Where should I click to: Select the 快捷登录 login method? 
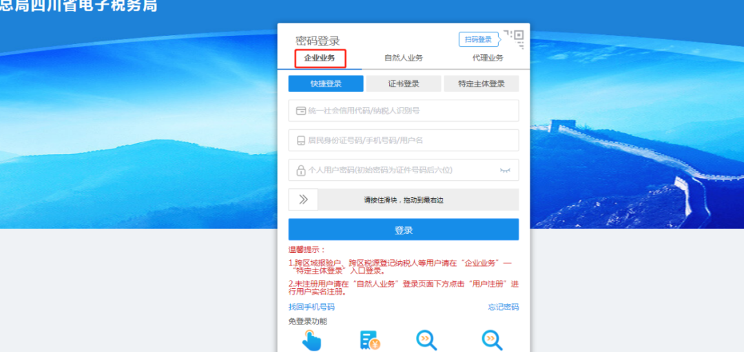coord(326,84)
